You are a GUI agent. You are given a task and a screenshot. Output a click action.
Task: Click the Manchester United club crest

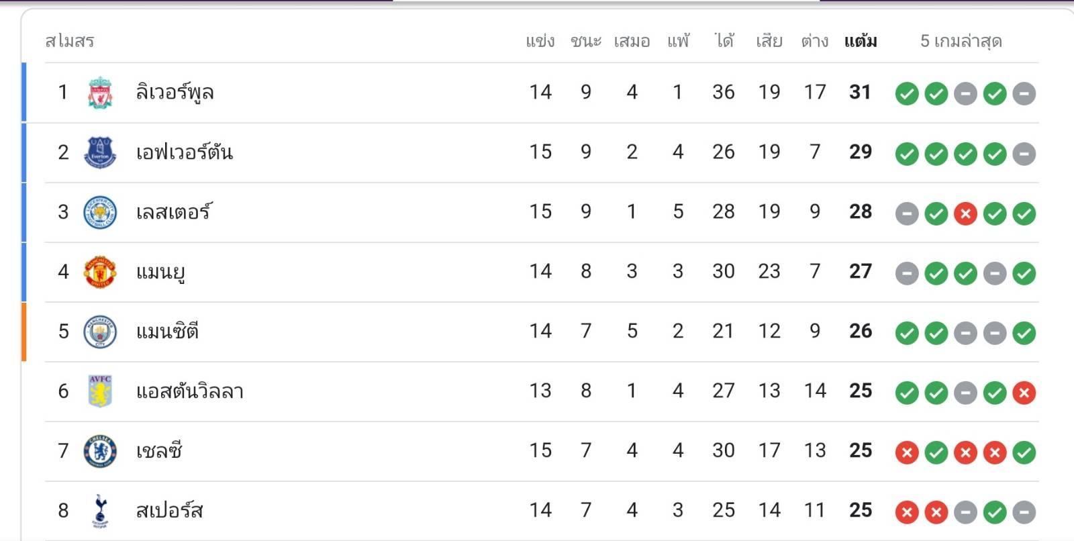tap(100, 272)
